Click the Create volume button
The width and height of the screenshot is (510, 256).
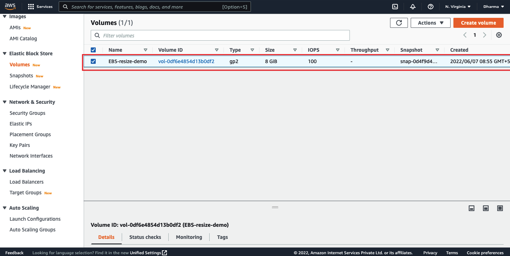[478, 23]
